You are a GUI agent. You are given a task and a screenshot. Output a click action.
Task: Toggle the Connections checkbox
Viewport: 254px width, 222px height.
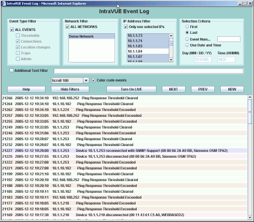pos(18,41)
